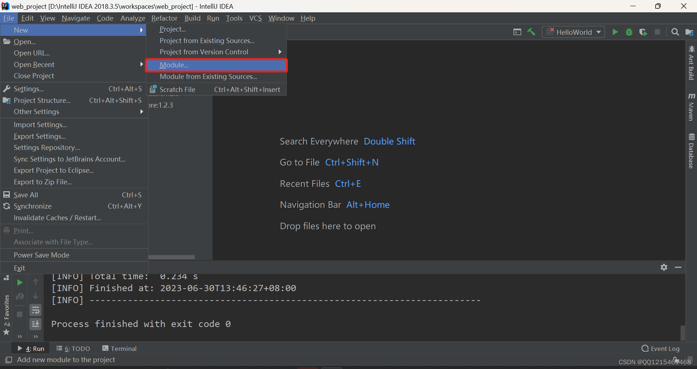Click Close Project
The height and width of the screenshot is (369, 697).
[74, 76]
